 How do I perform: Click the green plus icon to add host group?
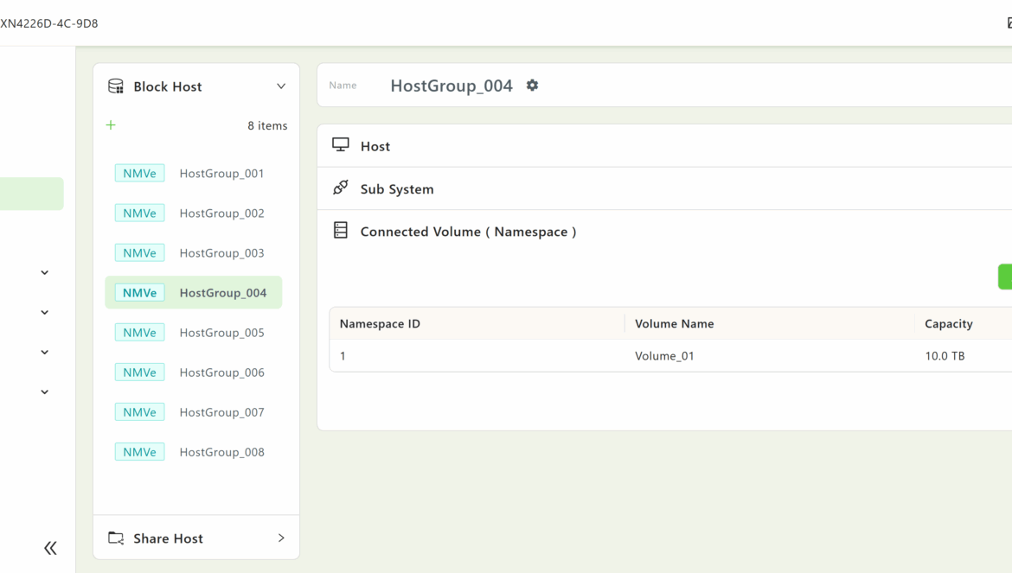click(111, 125)
